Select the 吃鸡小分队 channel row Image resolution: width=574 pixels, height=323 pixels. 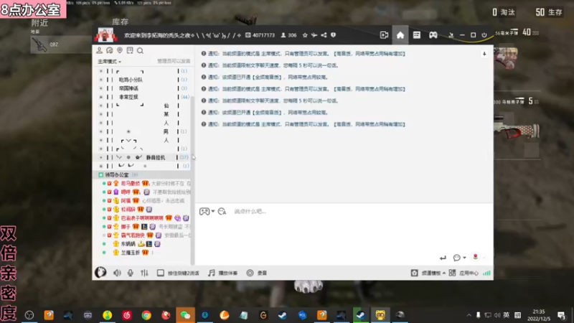(x=143, y=80)
